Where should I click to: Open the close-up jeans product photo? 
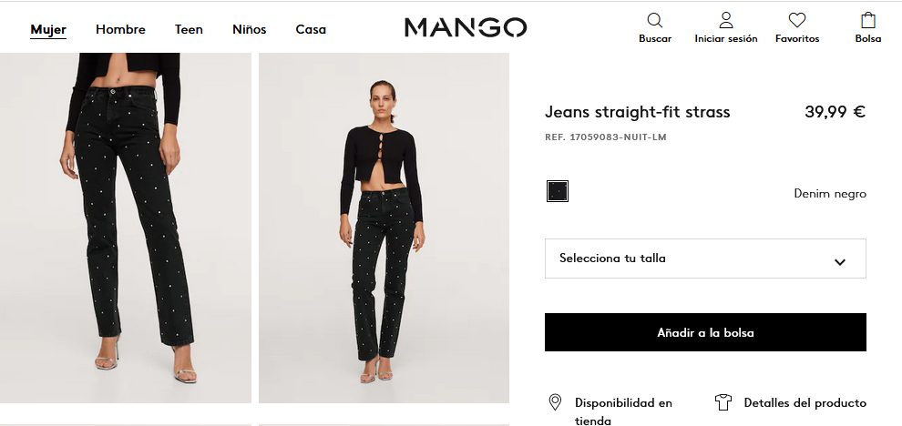coord(126,228)
